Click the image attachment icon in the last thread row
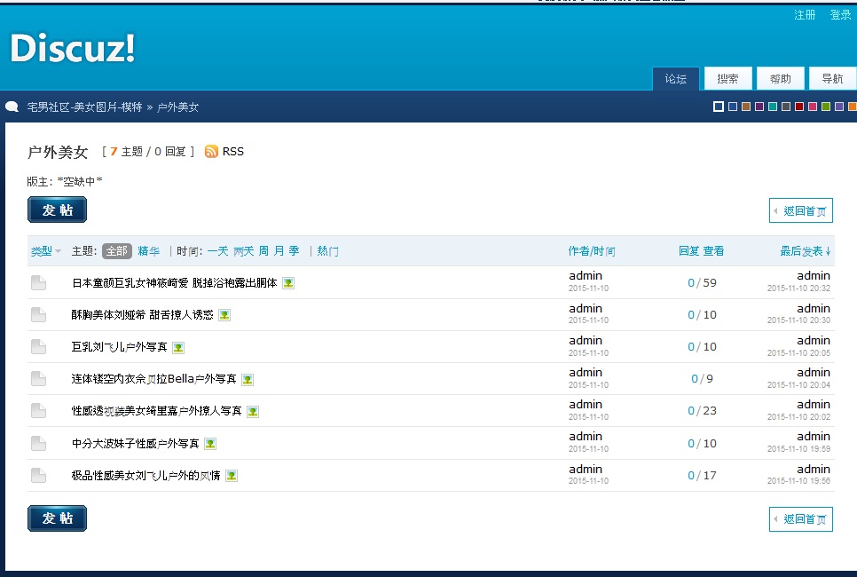857x577 pixels. click(232, 476)
